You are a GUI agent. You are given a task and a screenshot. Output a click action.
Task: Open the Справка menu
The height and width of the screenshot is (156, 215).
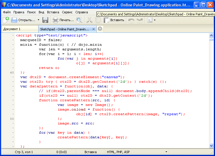click(81, 12)
